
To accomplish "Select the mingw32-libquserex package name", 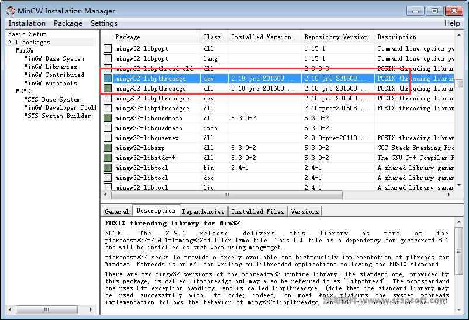I will click(x=147, y=138).
